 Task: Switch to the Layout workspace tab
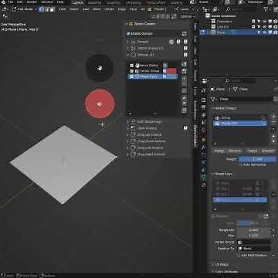(77, 2)
